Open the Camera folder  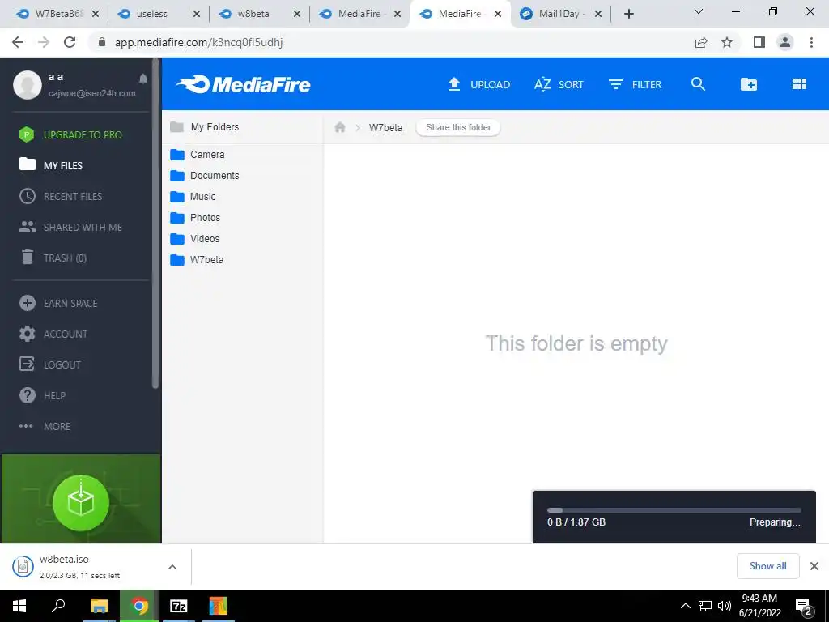198,155
